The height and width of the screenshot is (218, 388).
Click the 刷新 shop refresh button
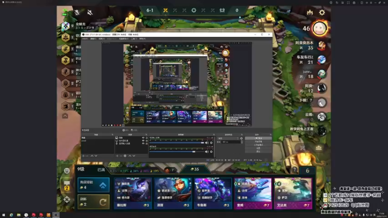pyautogui.click(x=94, y=202)
